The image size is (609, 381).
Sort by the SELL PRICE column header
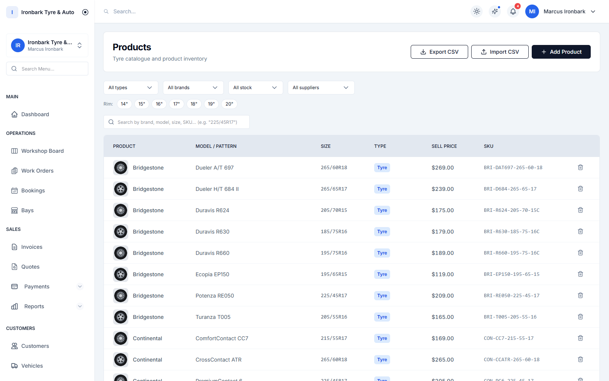pyautogui.click(x=444, y=146)
